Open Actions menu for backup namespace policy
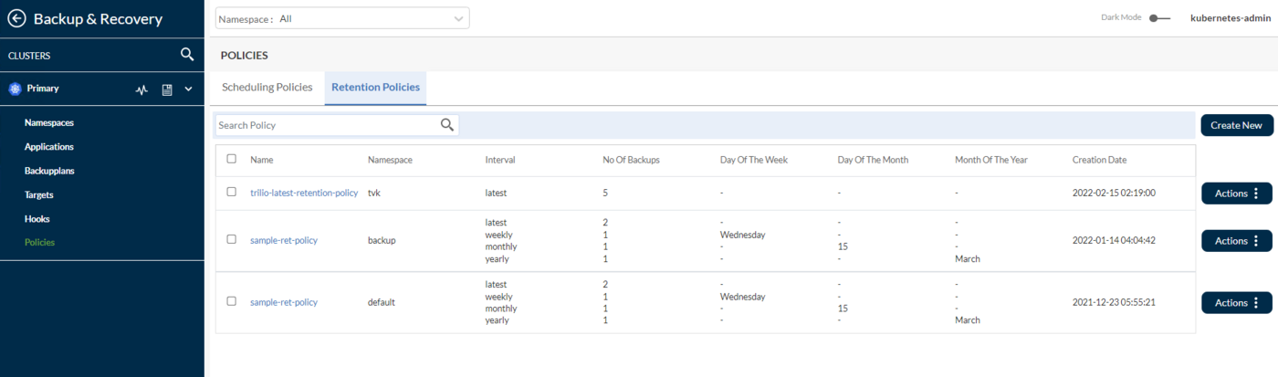 click(x=1236, y=241)
